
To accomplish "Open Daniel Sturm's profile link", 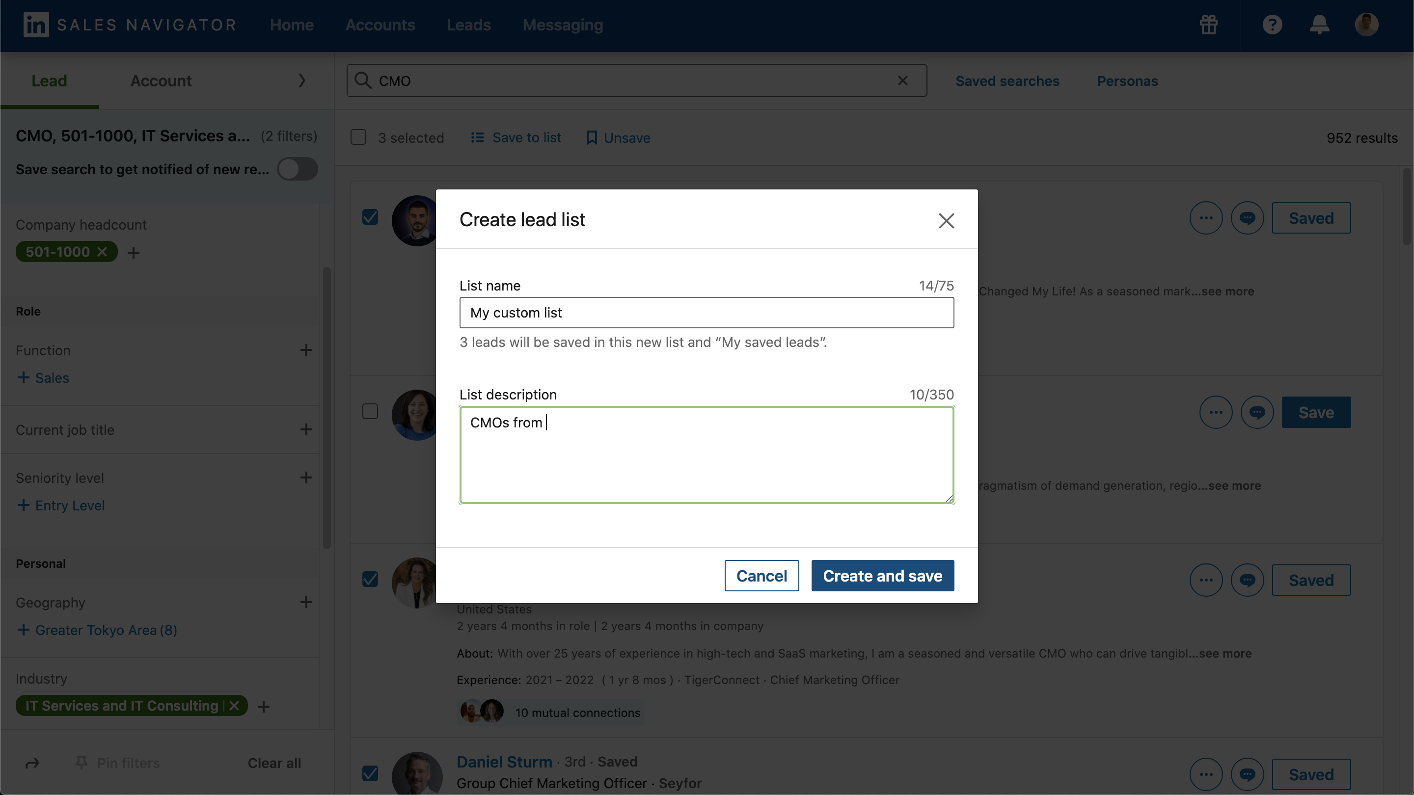I will coord(504,762).
